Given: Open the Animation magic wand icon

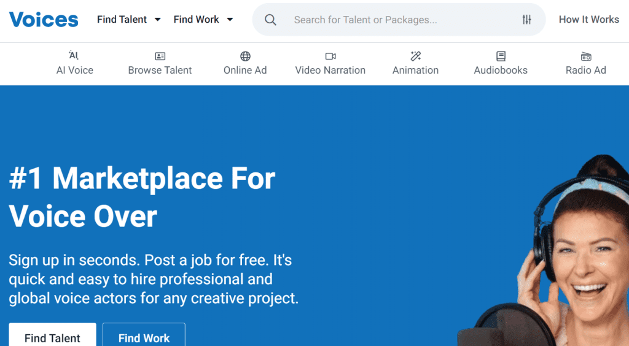Looking at the screenshot, I should tap(416, 56).
